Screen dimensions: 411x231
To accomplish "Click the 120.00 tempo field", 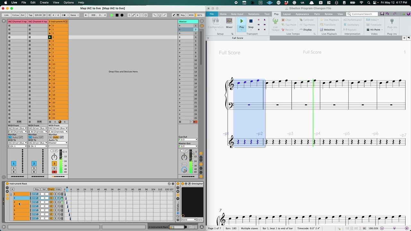I will point(38,15).
